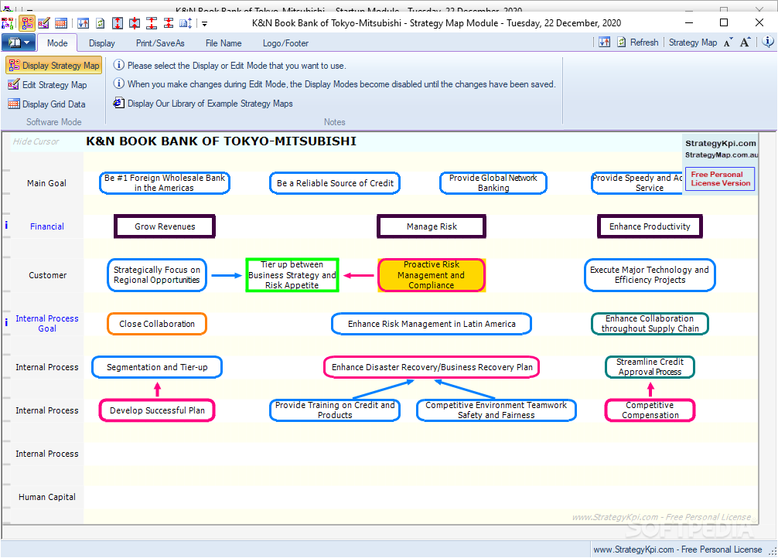The height and width of the screenshot is (558, 778).
Task: Select the Grow Revenues box
Action: coord(165,226)
